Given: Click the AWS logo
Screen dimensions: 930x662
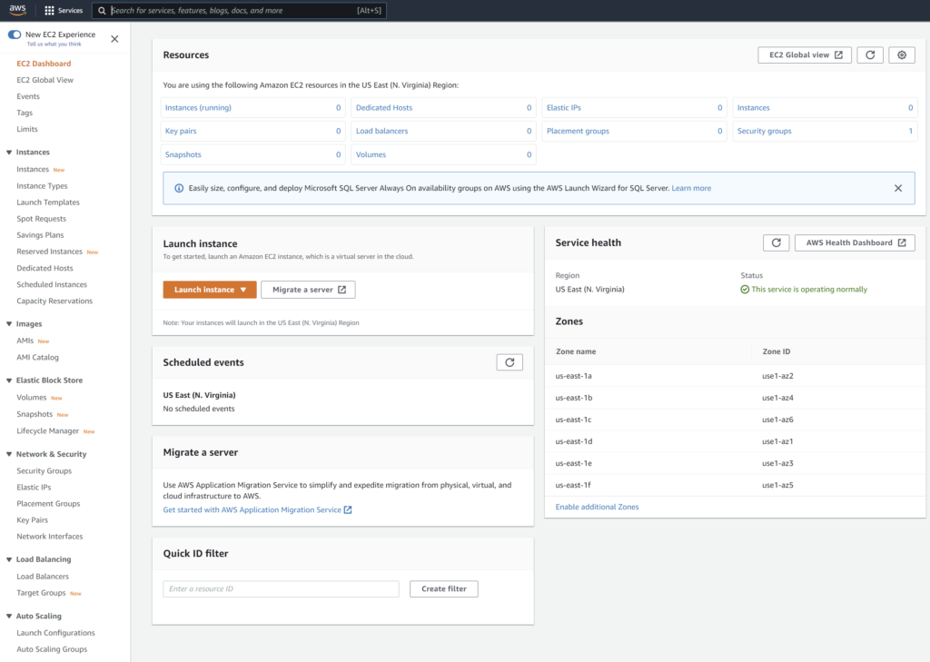Looking at the screenshot, I should coord(18,9).
